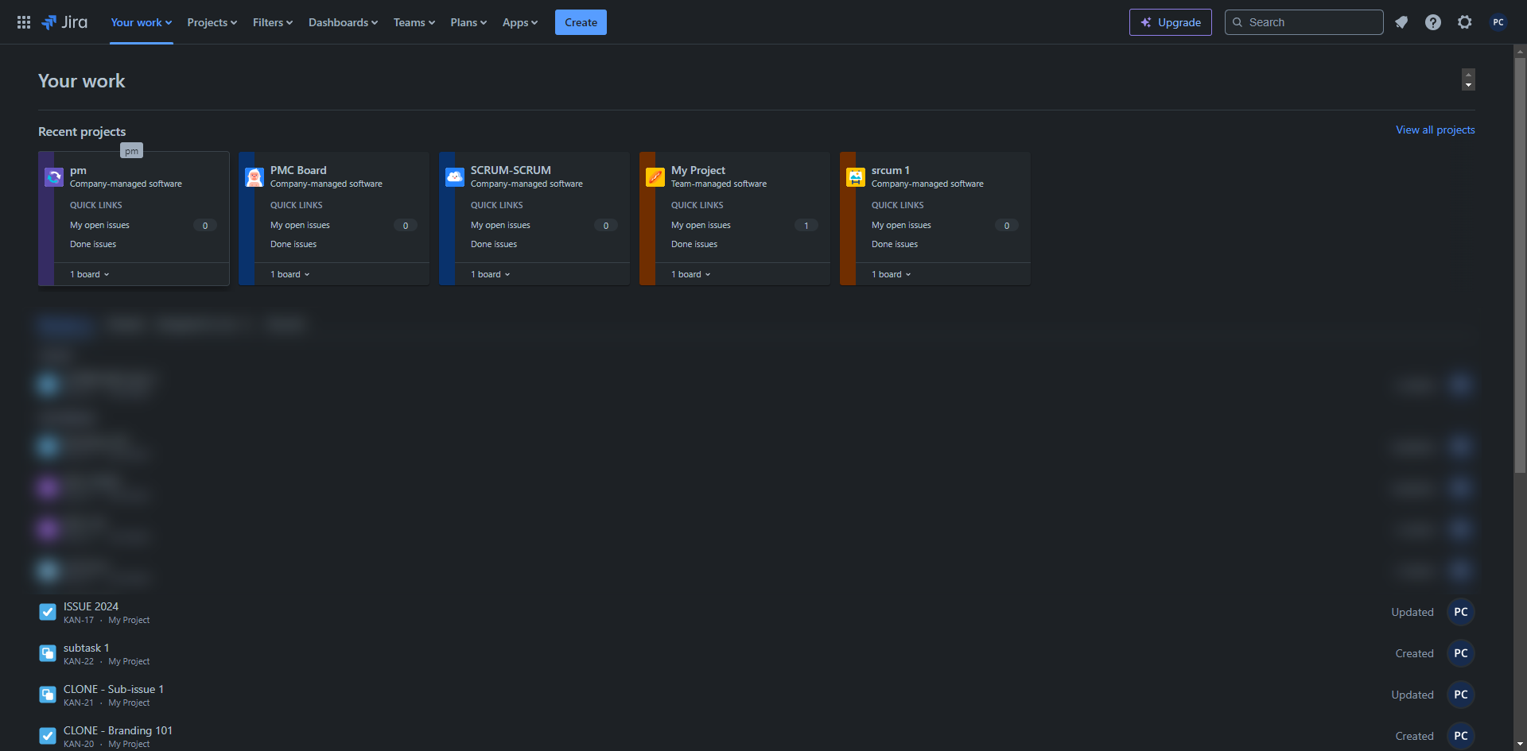The image size is (1527, 751).
Task: Open Done issues under pm
Action: (x=93, y=244)
